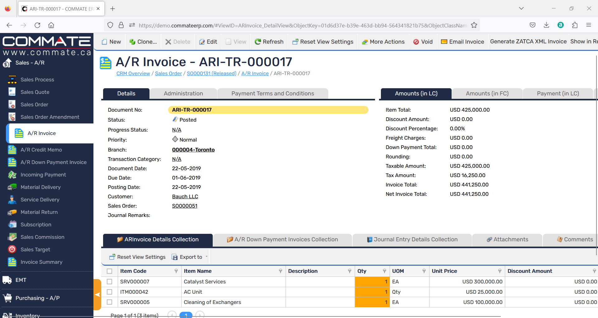The image size is (598, 318).
Task: Open Firefox application menu
Action: point(589,25)
